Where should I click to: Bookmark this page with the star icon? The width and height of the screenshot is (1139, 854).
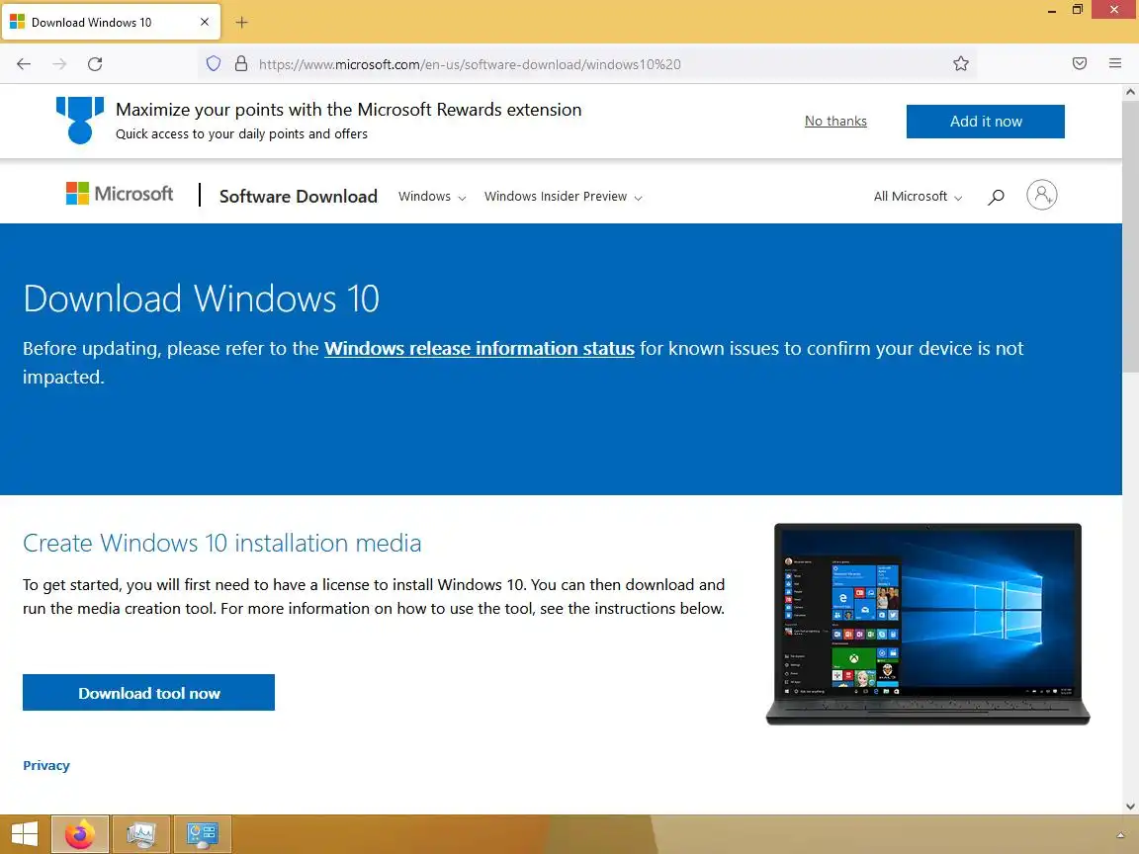click(x=960, y=64)
